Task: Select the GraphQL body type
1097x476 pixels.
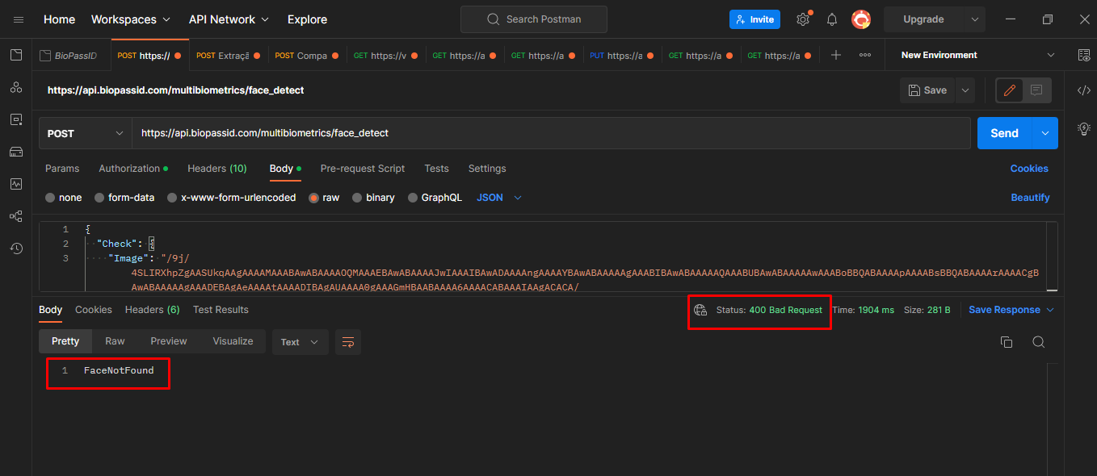Action: [435, 198]
